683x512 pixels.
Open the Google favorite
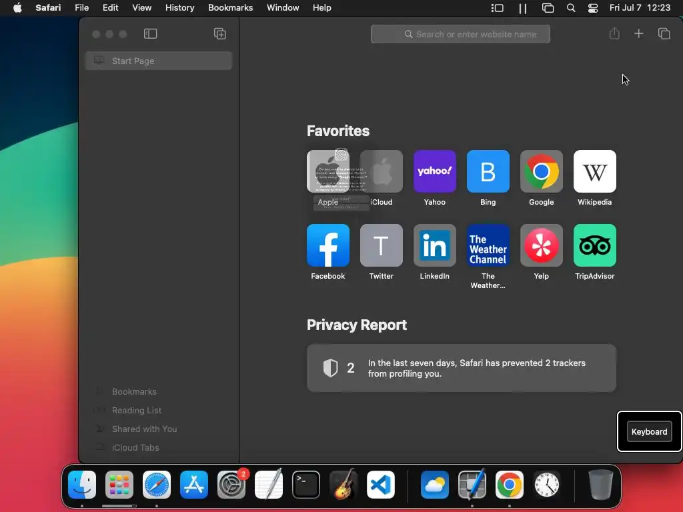pos(542,171)
